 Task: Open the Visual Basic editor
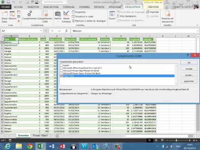tap(4, 17)
